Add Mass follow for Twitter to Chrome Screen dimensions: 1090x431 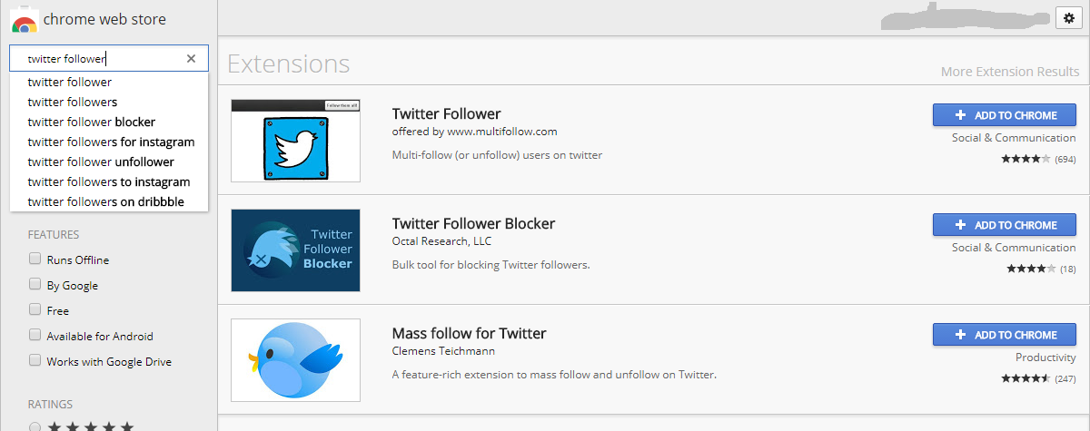click(1004, 335)
